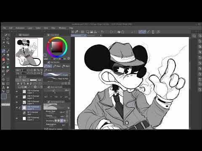Open the View menu
This screenshot has width=202, height=151.
pos(46,28)
